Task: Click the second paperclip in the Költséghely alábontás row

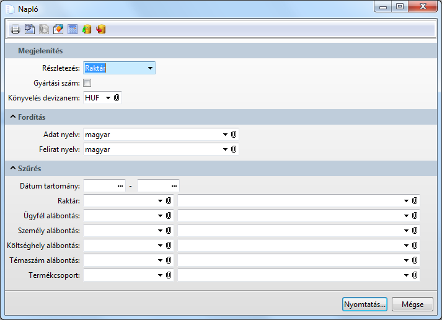Action: pos(414,246)
